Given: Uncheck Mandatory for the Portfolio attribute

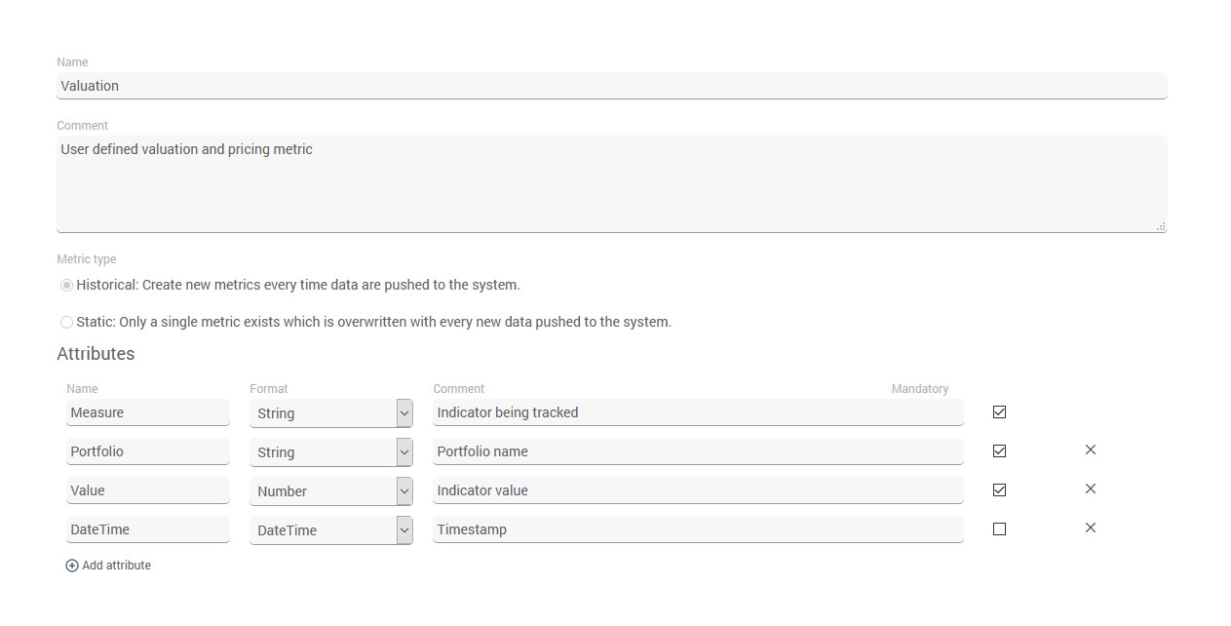Looking at the screenshot, I should point(999,451).
